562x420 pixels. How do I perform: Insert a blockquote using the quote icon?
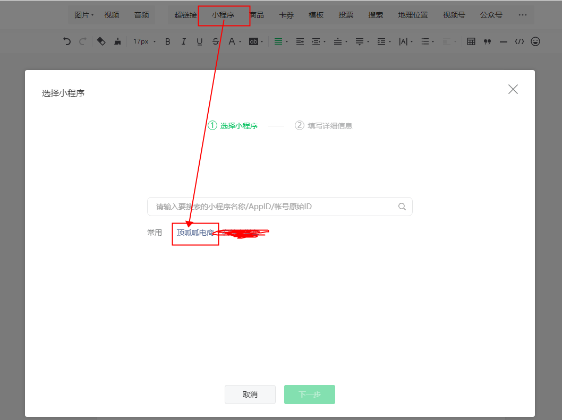click(x=487, y=41)
